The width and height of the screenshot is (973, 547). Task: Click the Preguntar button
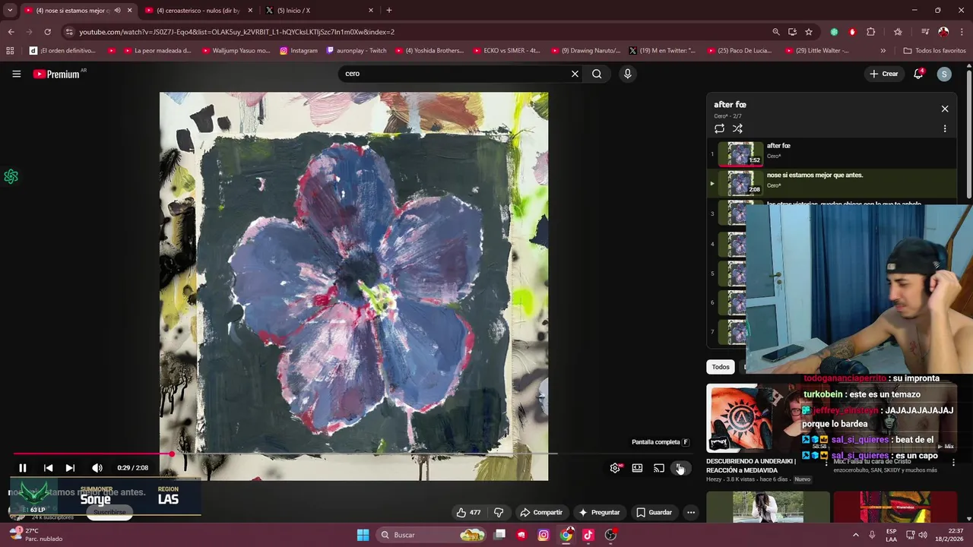pos(600,512)
